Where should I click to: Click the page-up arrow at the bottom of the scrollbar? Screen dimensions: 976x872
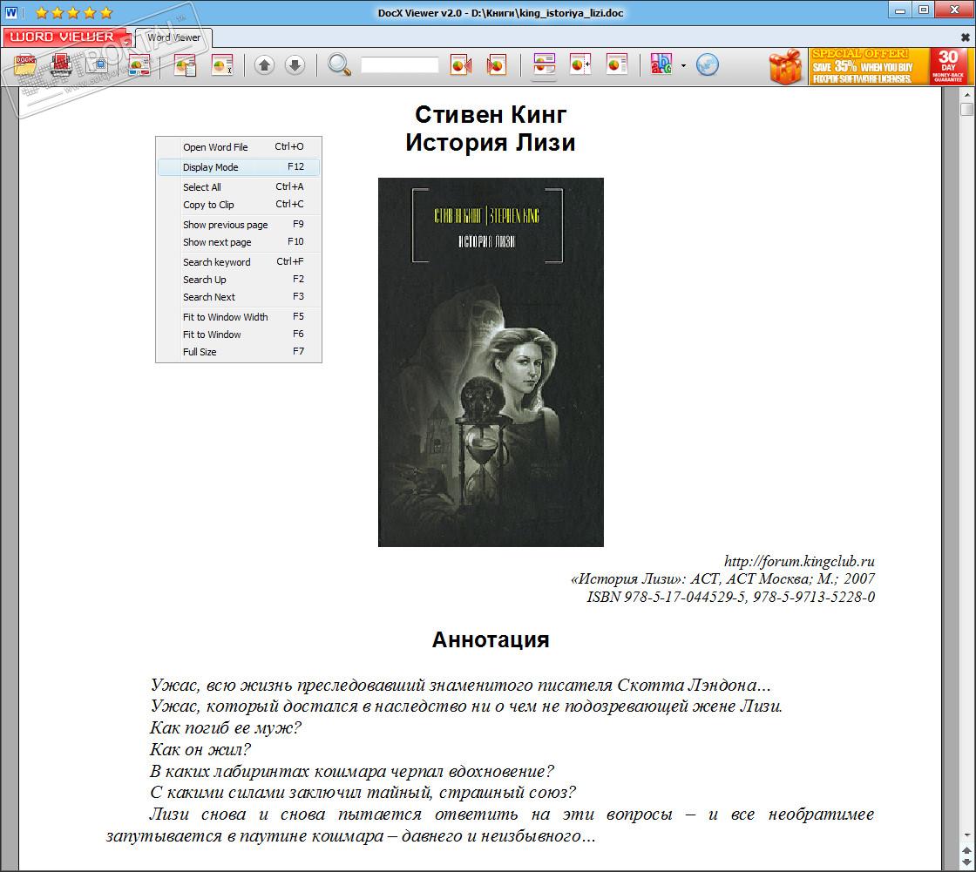[x=966, y=849]
